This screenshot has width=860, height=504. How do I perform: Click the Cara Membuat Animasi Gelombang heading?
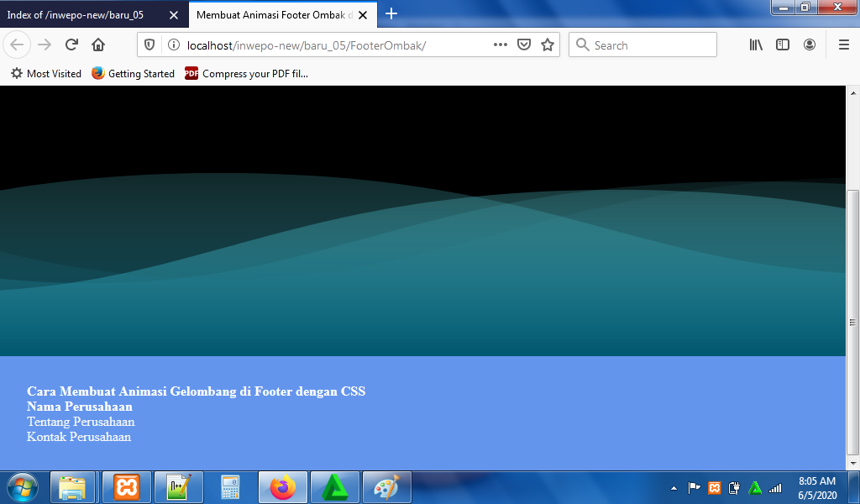coord(197,391)
